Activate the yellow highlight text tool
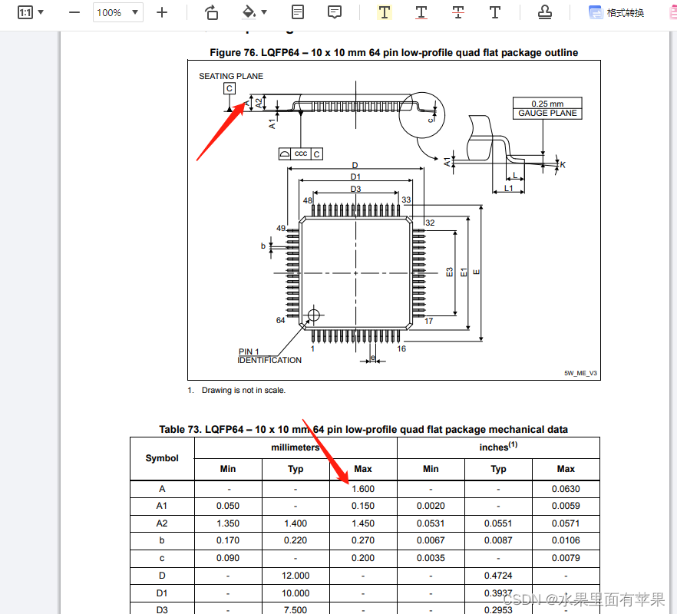The height and width of the screenshot is (614, 677). [x=385, y=12]
